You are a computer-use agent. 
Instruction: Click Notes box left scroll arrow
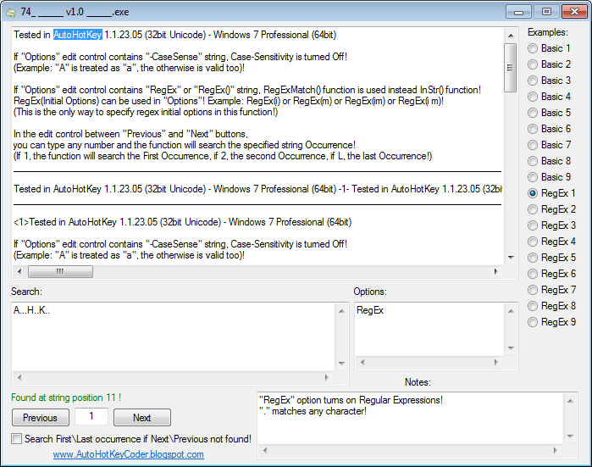point(265,450)
